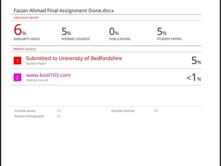The height and width of the screenshot is (166, 221).
Task: Click the magenta source number 2 badge
Action: click(17, 77)
